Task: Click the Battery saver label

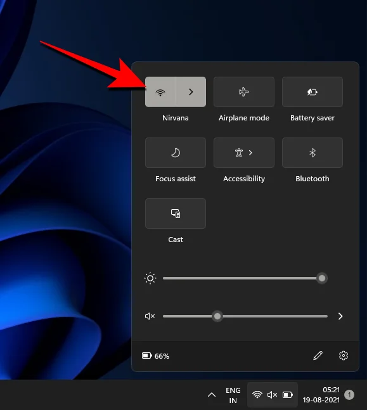Action: click(x=312, y=118)
